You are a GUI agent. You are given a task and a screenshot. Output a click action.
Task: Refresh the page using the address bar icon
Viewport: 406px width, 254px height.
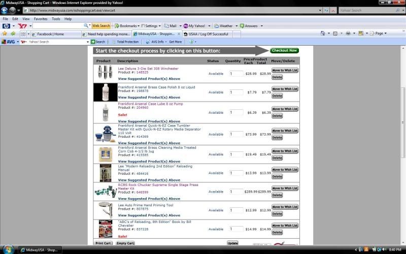(326, 10)
